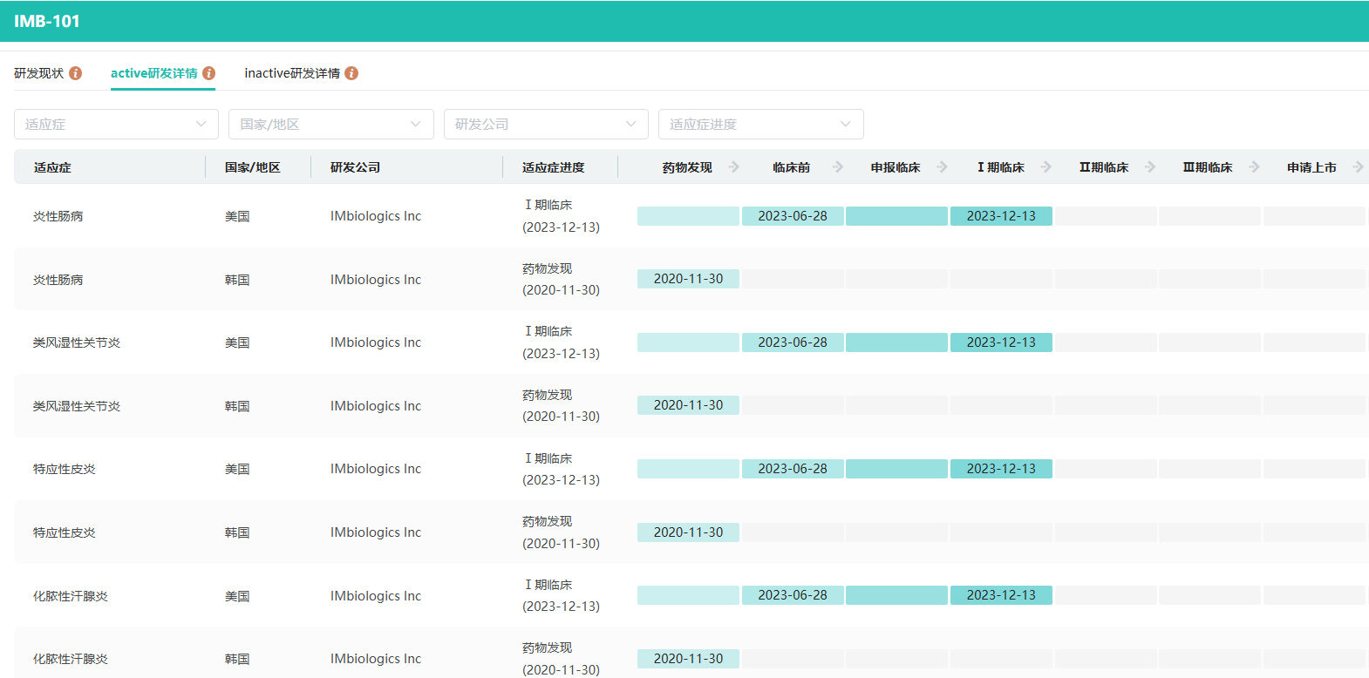
Task: Click arrow icon after 临床前 column header
Action: pos(838,167)
